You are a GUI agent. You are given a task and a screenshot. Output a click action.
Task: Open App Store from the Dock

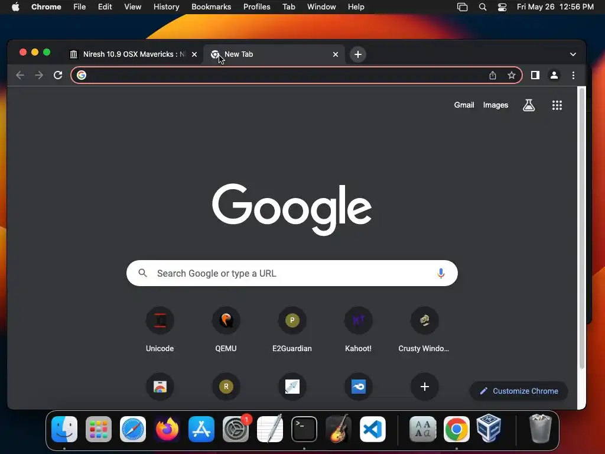point(201,429)
